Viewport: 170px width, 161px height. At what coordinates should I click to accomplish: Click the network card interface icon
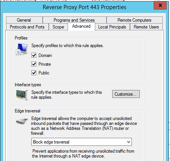coord(22,95)
